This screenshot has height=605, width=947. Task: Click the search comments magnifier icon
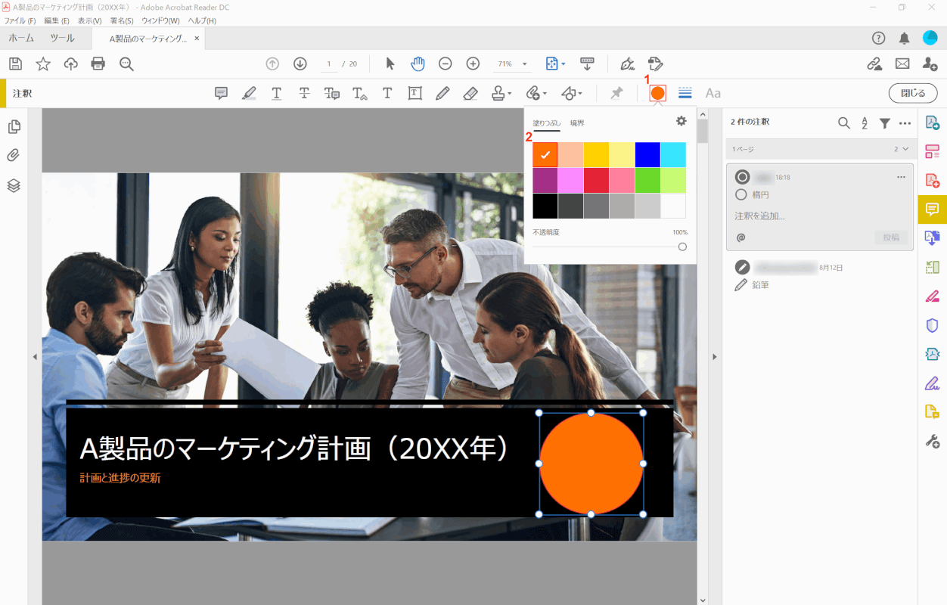point(844,123)
